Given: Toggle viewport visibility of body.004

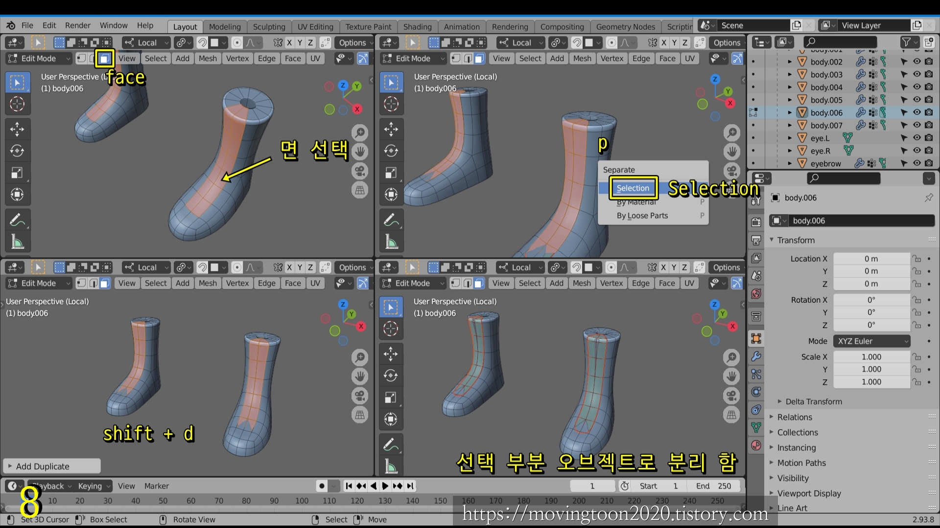Looking at the screenshot, I should (916, 87).
